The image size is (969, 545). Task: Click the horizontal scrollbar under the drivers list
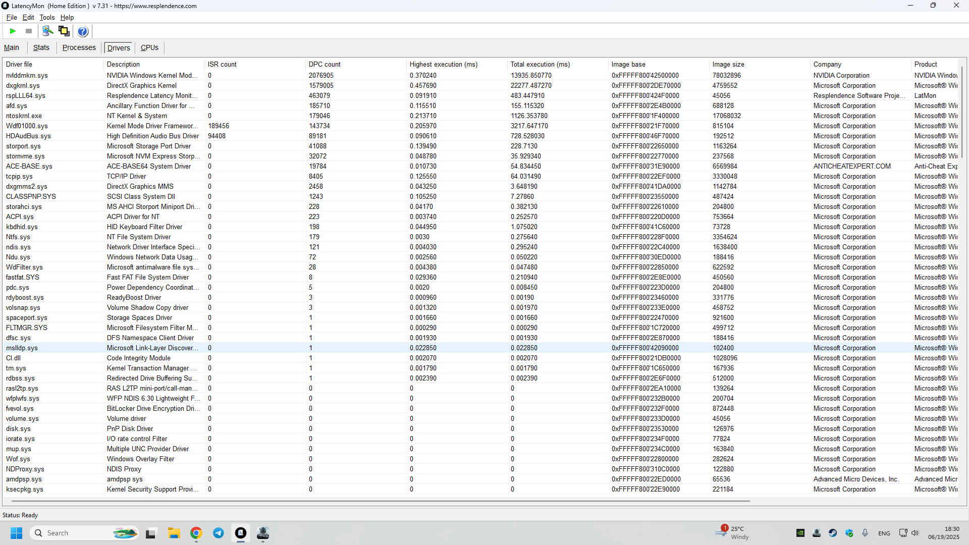380,501
